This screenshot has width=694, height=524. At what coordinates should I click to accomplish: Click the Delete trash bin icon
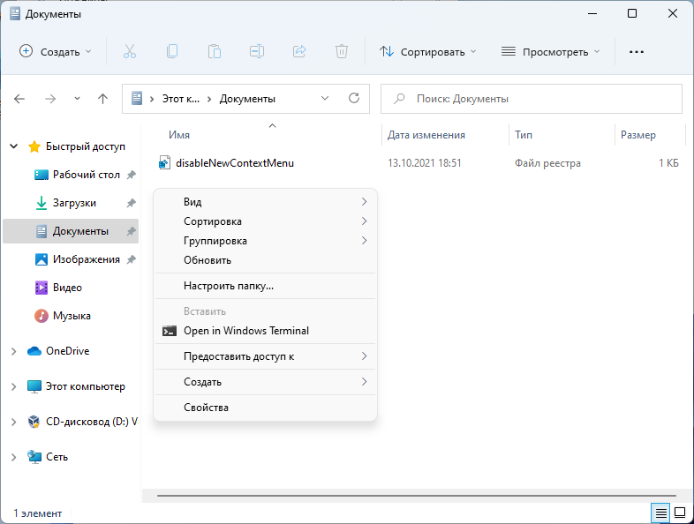click(x=341, y=52)
